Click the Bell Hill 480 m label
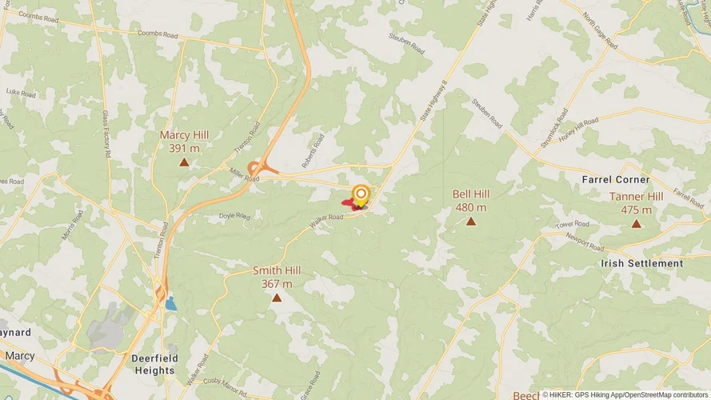 coord(471,201)
